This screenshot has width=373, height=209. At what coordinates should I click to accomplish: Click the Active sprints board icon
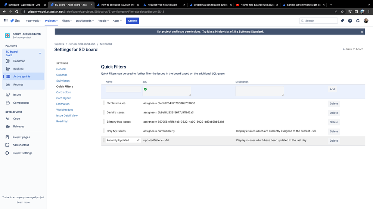pyautogui.click(x=8, y=77)
